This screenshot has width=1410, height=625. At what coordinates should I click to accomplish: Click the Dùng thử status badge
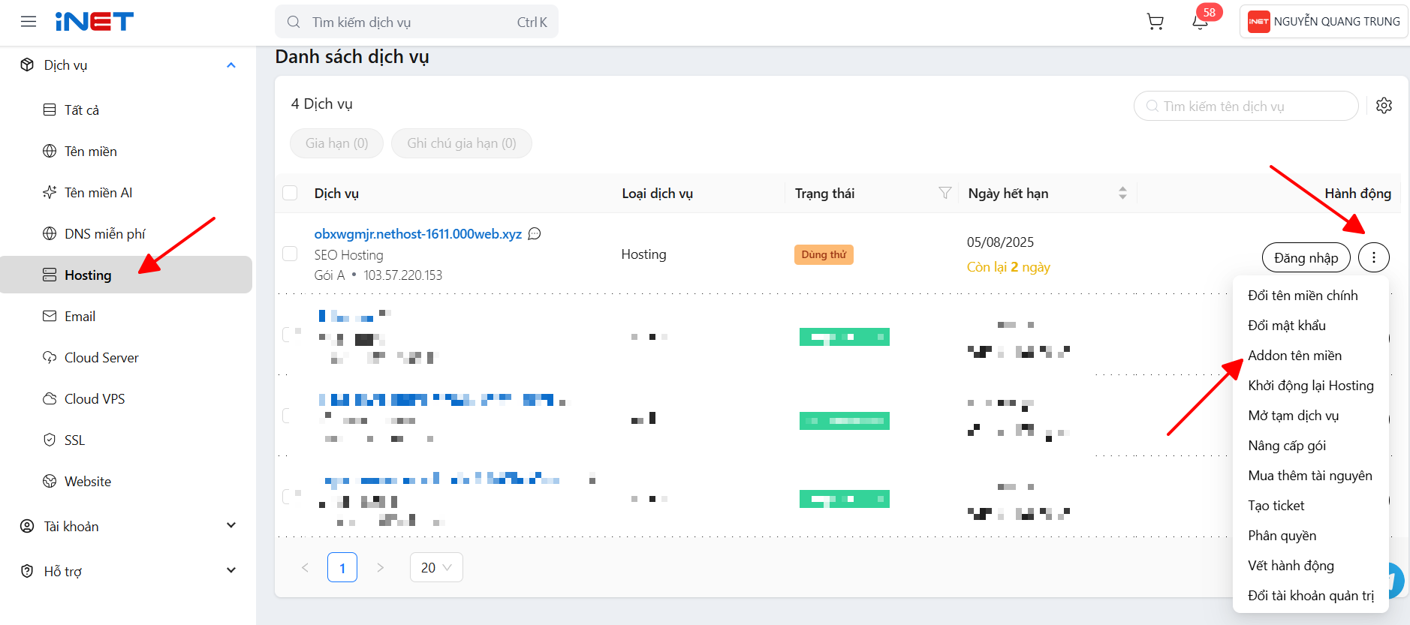pos(824,254)
